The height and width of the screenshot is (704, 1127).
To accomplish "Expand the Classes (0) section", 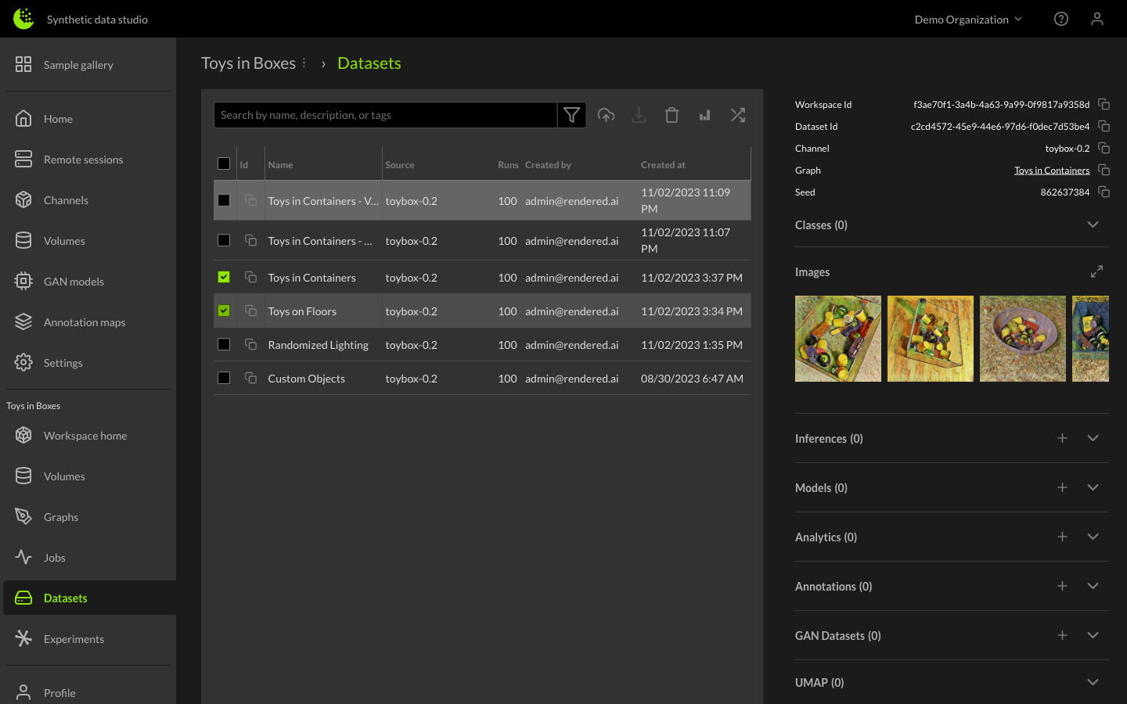I will tap(1093, 224).
